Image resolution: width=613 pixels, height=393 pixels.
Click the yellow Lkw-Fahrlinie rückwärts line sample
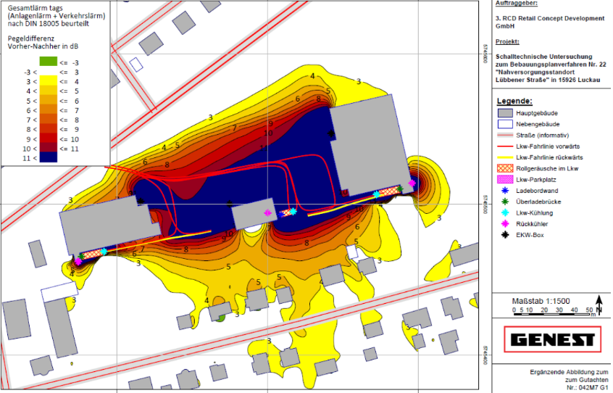tap(504, 157)
